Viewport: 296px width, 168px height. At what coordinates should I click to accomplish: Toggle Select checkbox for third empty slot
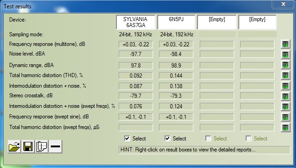tap(208, 138)
